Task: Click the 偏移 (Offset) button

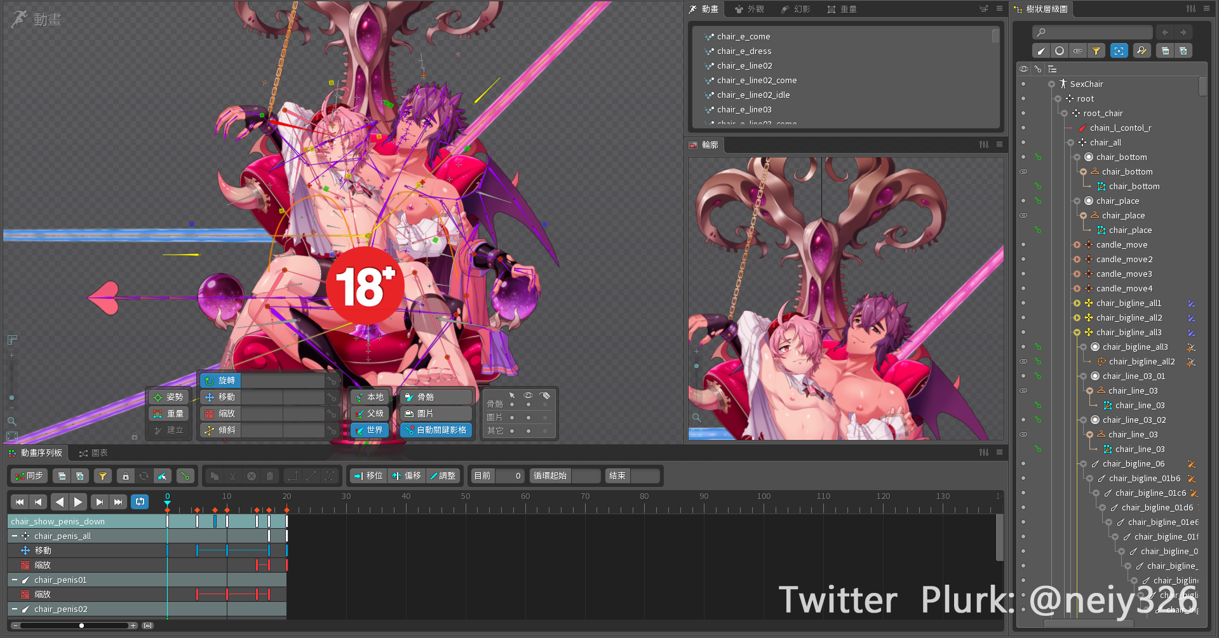Action: click(x=407, y=475)
